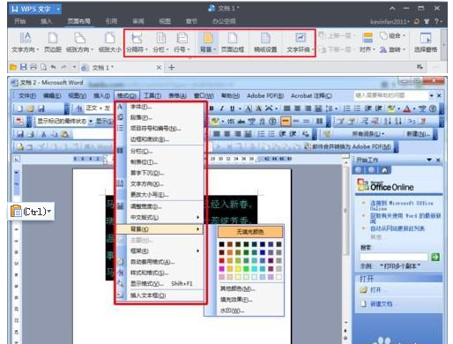Click WPS Breaks (分隔符) ribbon icon
The width and height of the screenshot is (453, 344).
tap(137, 43)
